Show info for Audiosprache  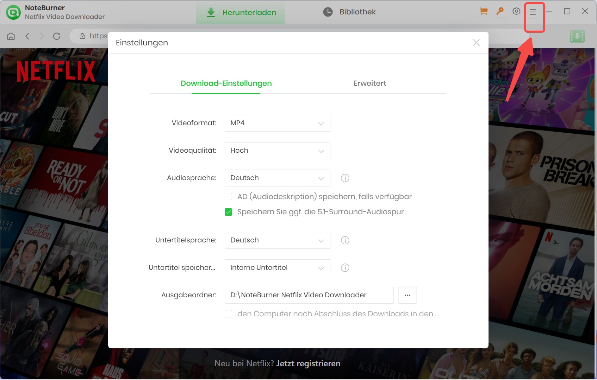coord(345,178)
